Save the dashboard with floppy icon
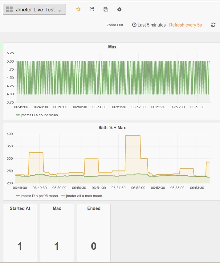This screenshot has height=263, width=220. [106, 9]
